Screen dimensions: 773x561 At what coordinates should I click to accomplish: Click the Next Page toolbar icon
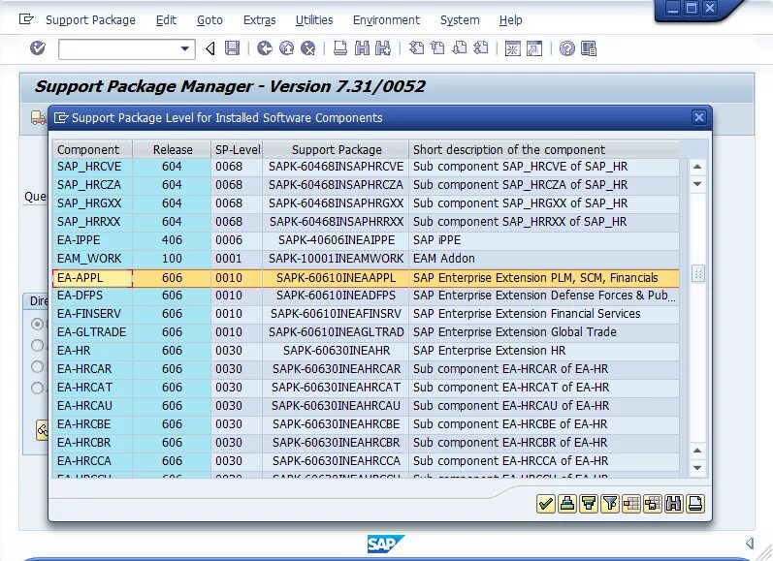pos(459,48)
